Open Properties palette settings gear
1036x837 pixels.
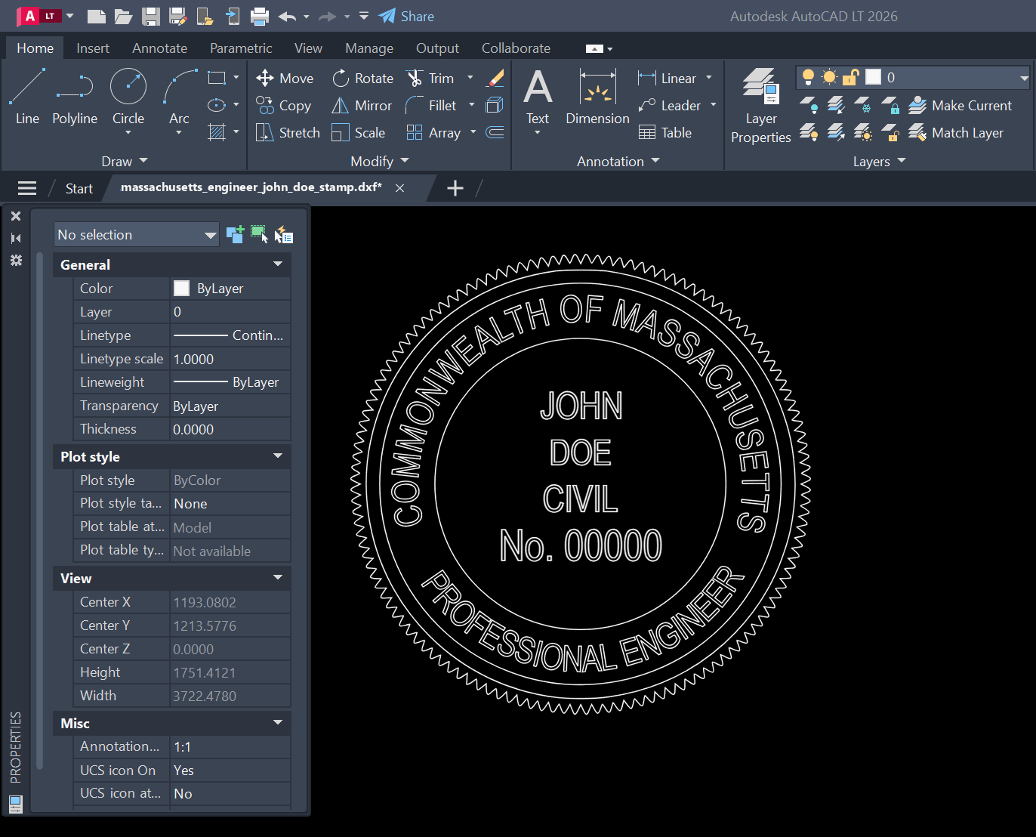[x=16, y=260]
